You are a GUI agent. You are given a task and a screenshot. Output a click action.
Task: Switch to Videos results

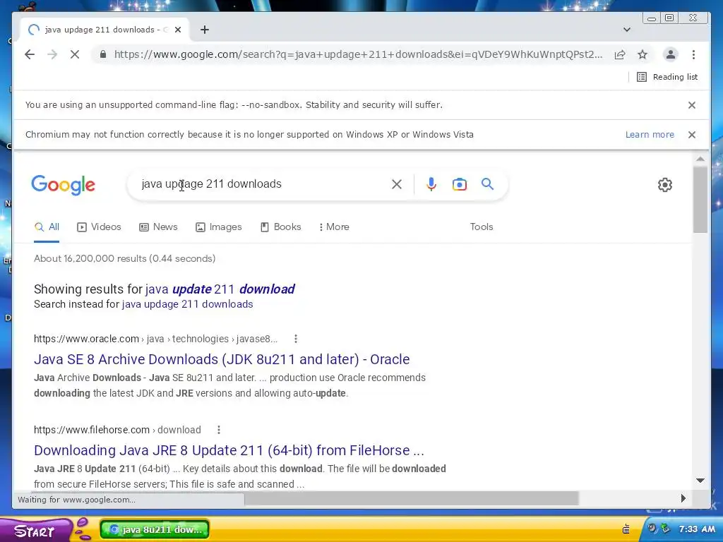point(99,227)
